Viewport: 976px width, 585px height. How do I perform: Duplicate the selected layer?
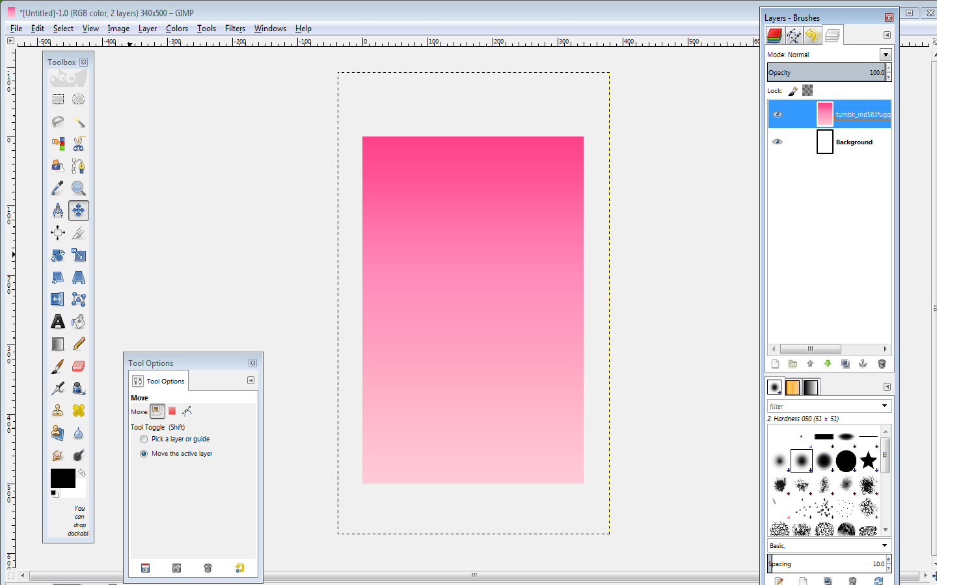tap(845, 364)
